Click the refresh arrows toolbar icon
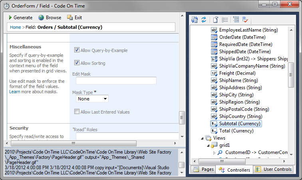 pyautogui.click(x=204, y=20)
